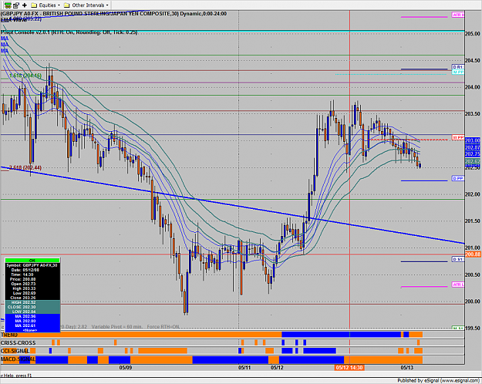The image size is (482, 384).
Task: Click the ATR L marker label
Action: tap(458, 285)
